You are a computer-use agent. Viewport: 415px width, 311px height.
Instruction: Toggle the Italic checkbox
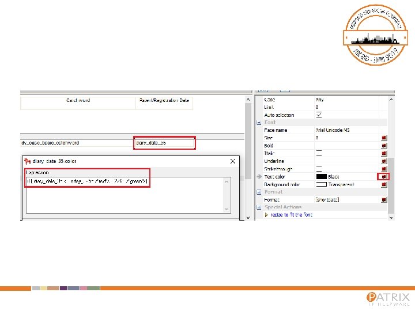pyautogui.click(x=319, y=153)
